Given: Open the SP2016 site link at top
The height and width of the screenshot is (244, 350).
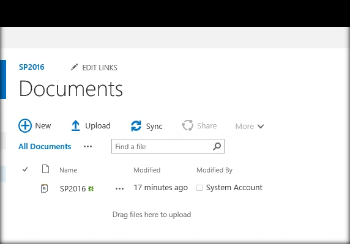Looking at the screenshot, I should tap(31, 67).
